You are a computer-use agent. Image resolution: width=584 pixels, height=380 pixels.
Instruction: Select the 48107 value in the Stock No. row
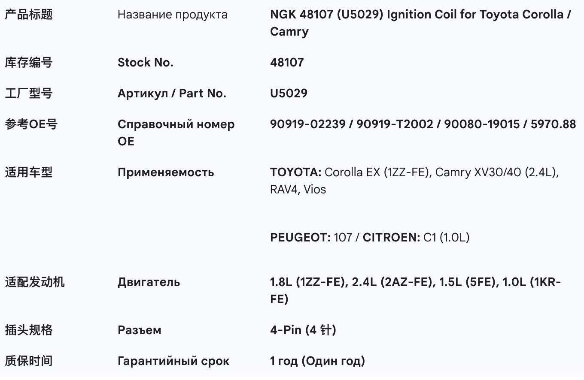[x=287, y=63]
